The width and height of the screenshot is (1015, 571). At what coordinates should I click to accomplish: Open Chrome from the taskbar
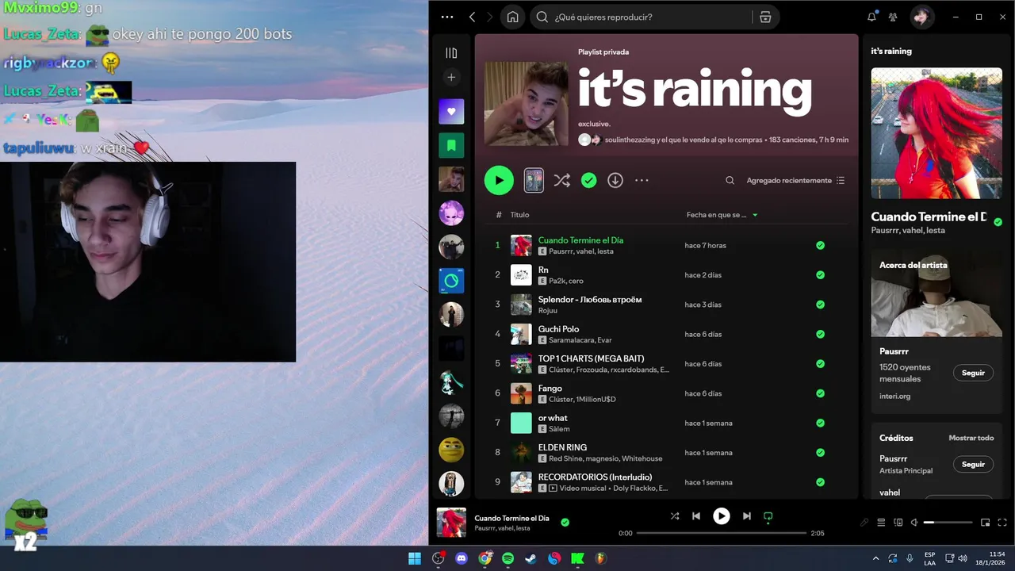tap(485, 558)
